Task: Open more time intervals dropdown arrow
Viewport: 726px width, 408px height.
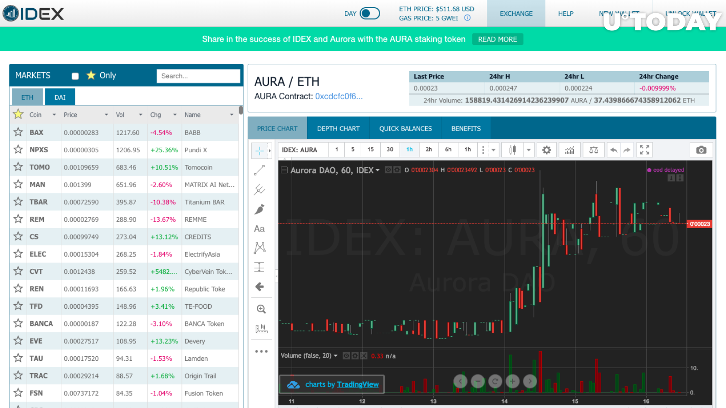Action: point(493,150)
